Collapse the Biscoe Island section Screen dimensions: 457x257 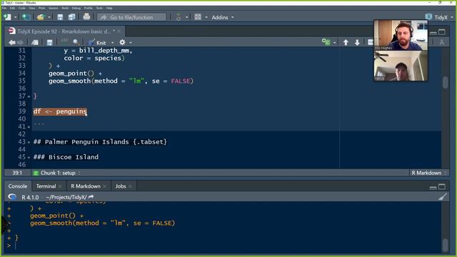point(29,157)
